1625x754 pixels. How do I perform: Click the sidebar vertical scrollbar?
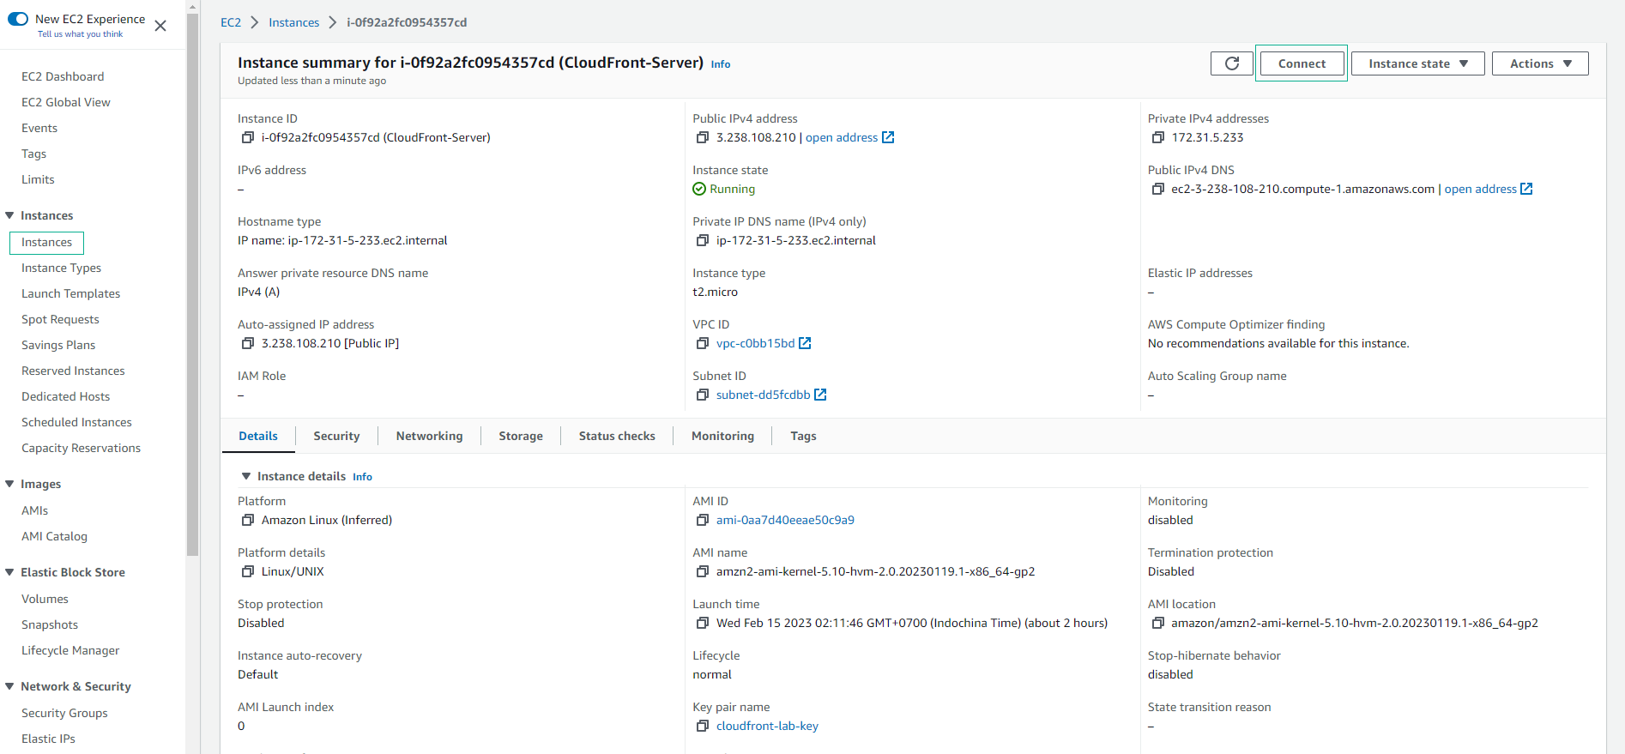193,283
